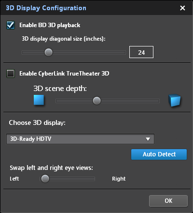Click the right end of scene depth track
193x213 pixels.
pos(158,101)
